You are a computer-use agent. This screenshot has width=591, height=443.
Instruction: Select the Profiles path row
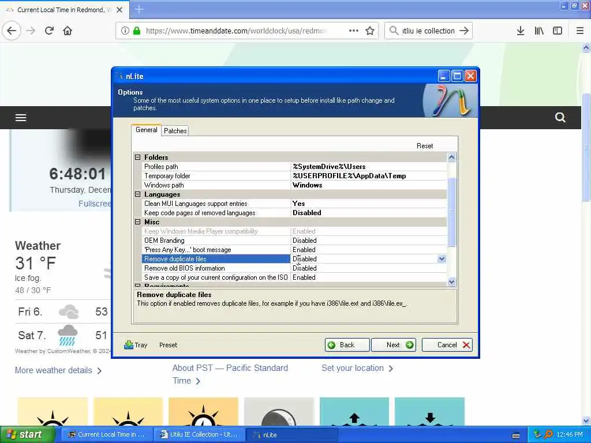pyautogui.click(x=294, y=167)
